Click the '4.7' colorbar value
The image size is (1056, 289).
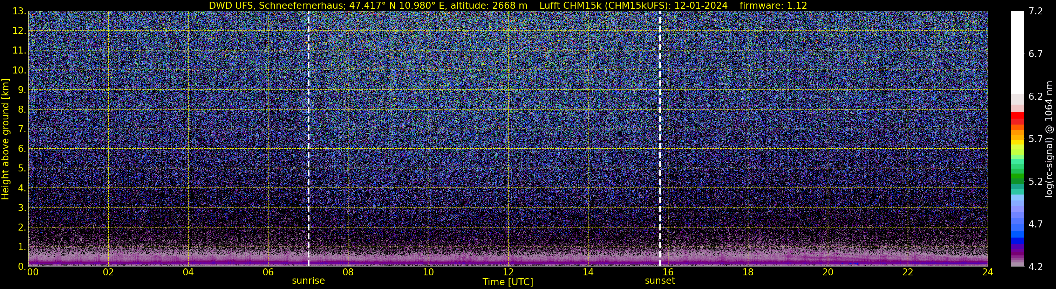tap(1036, 224)
